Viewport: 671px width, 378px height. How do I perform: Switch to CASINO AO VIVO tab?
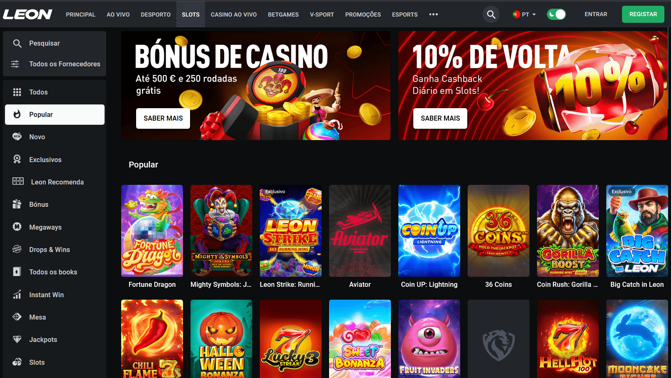[234, 15]
